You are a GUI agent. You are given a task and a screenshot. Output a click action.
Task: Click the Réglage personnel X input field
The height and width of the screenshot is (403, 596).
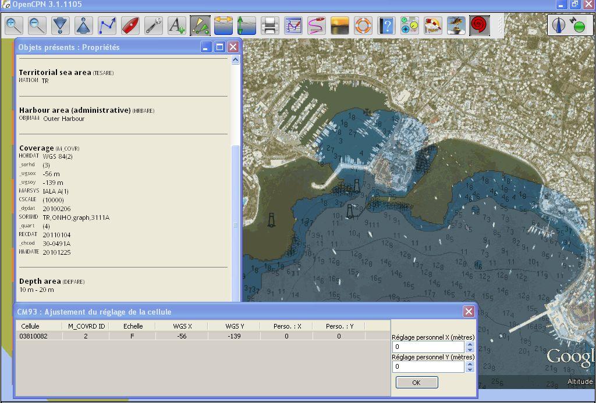[428, 347]
